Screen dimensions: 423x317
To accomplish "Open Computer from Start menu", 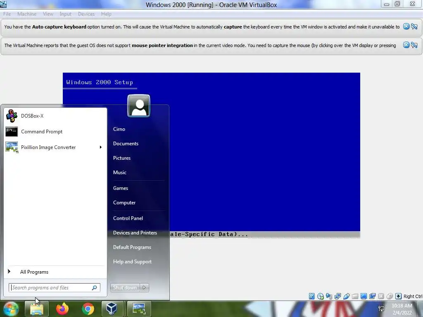I will pos(124,203).
